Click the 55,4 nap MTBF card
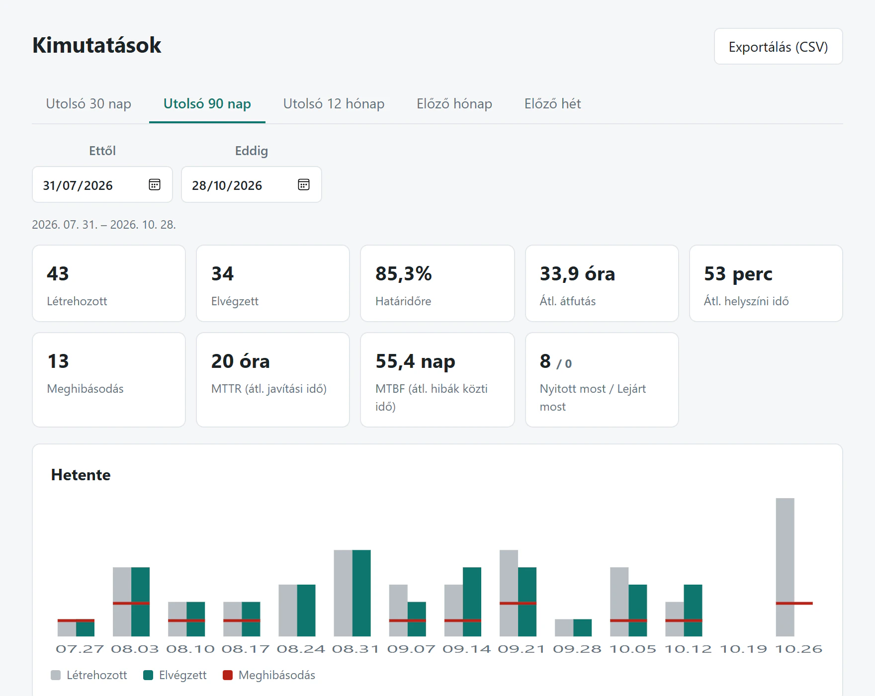The width and height of the screenshot is (875, 696). tap(437, 380)
